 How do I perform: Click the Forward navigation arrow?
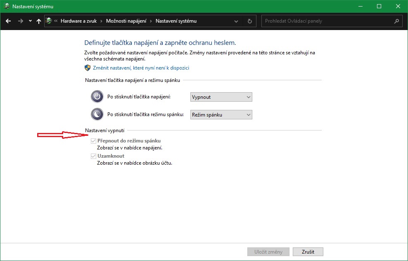pos(20,21)
